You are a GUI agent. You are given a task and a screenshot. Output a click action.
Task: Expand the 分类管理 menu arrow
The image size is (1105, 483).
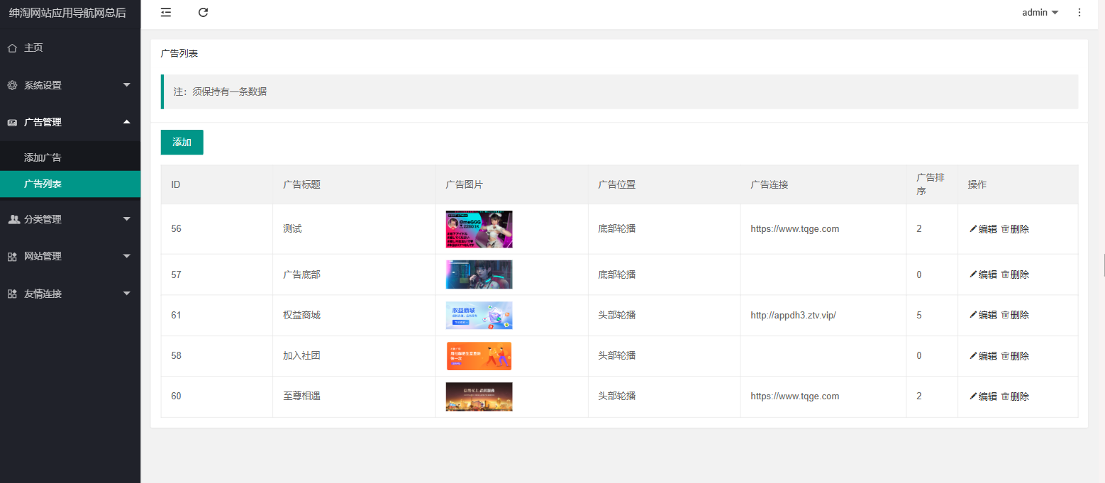coord(127,219)
